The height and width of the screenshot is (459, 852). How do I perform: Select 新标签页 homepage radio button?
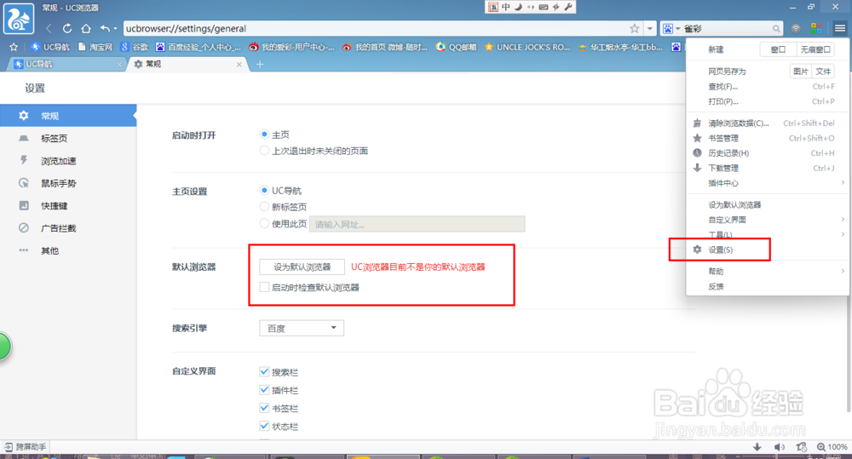(x=264, y=206)
